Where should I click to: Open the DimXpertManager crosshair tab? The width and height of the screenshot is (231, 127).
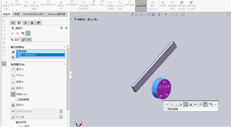32,23
